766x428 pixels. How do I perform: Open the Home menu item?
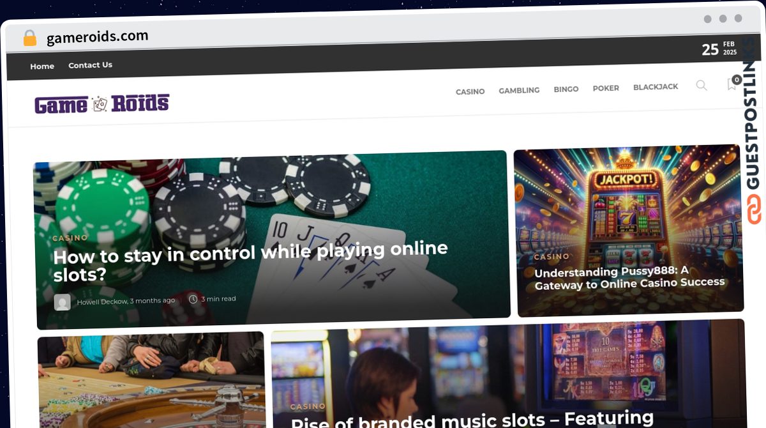click(x=42, y=66)
